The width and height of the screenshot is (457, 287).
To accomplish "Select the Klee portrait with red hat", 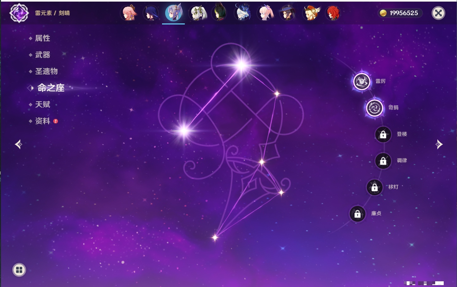I will 311,13.
